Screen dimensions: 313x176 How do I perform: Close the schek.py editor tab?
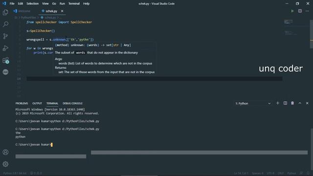pyautogui.click(x=62, y=11)
